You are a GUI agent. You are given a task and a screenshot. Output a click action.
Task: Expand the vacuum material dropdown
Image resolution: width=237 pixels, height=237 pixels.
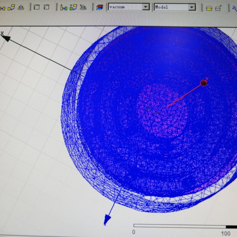(145, 7)
